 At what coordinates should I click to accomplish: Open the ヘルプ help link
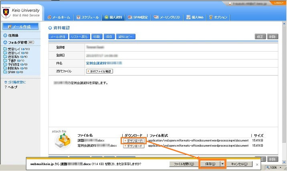click(x=12, y=87)
